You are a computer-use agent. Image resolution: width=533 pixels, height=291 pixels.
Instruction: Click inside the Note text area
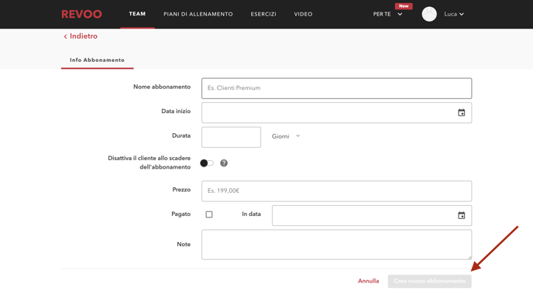click(336, 245)
